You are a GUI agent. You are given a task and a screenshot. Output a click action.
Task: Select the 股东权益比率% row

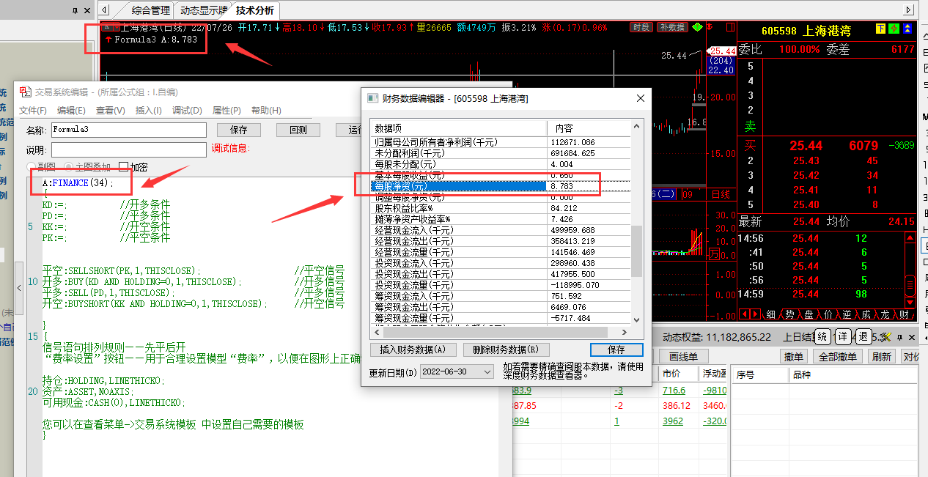coord(500,208)
